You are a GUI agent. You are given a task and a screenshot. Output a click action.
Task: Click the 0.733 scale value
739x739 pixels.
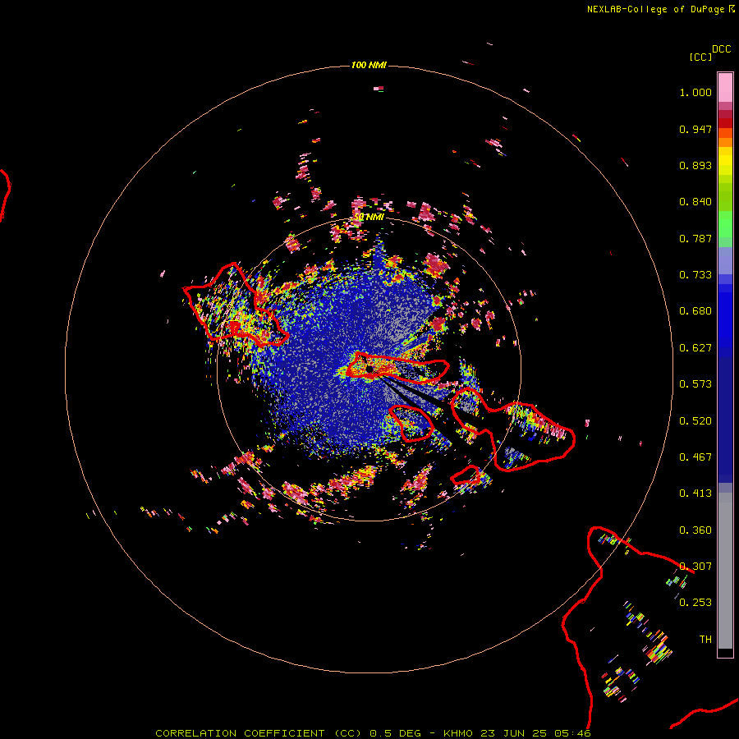point(695,275)
